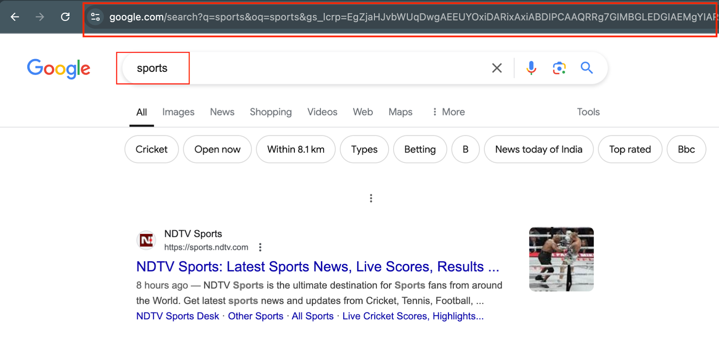Switch to the News tab
The image size is (719, 339).
tap(222, 112)
